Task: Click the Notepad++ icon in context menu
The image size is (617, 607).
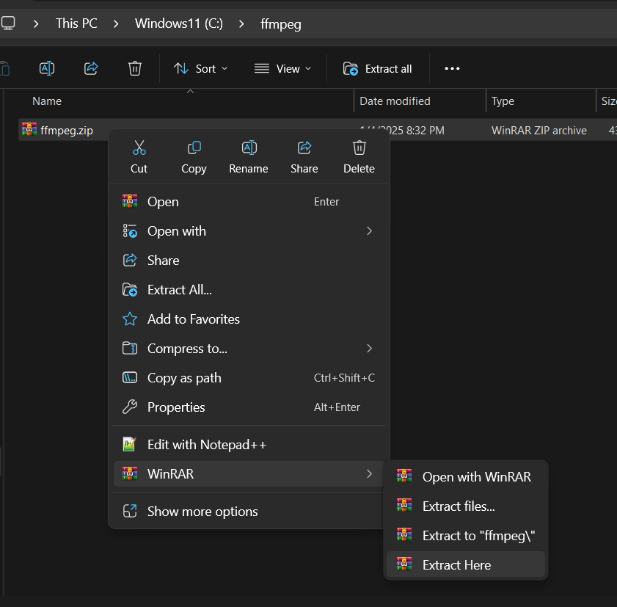Action: coord(130,445)
